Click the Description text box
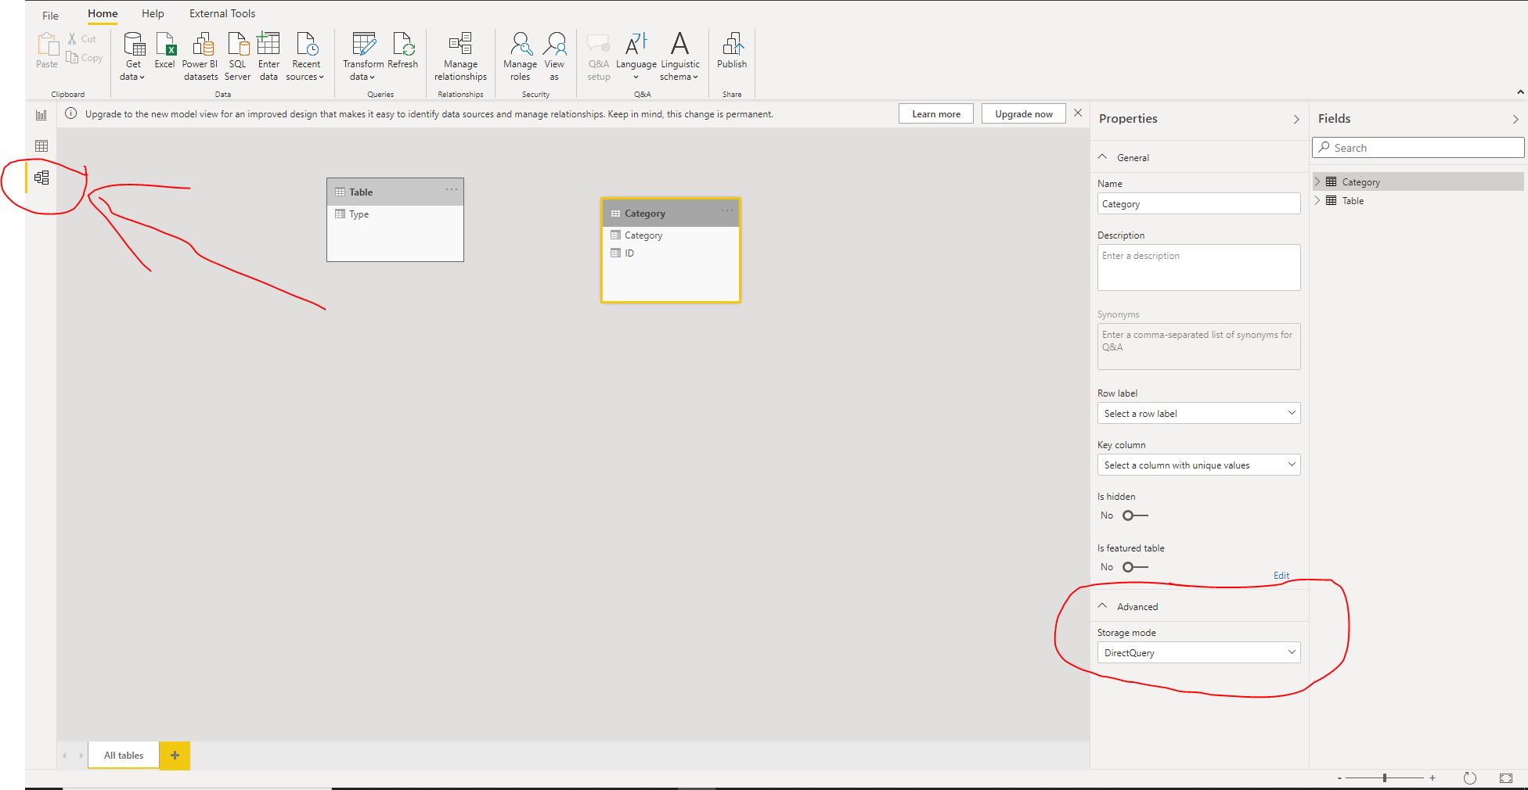This screenshot has width=1528, height=790. point(1198,268)
